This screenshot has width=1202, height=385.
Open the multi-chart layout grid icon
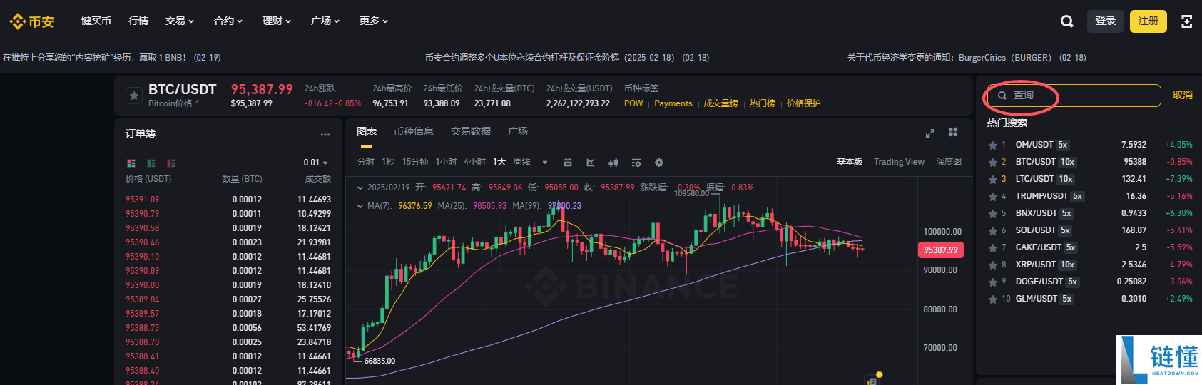(x=953, y=132)
